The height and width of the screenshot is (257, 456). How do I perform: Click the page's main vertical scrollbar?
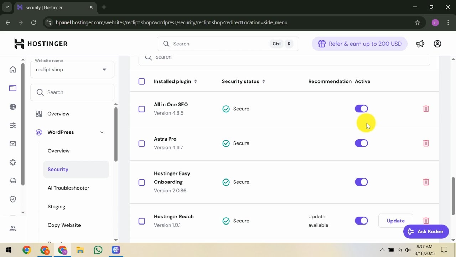tap(454, 196)
